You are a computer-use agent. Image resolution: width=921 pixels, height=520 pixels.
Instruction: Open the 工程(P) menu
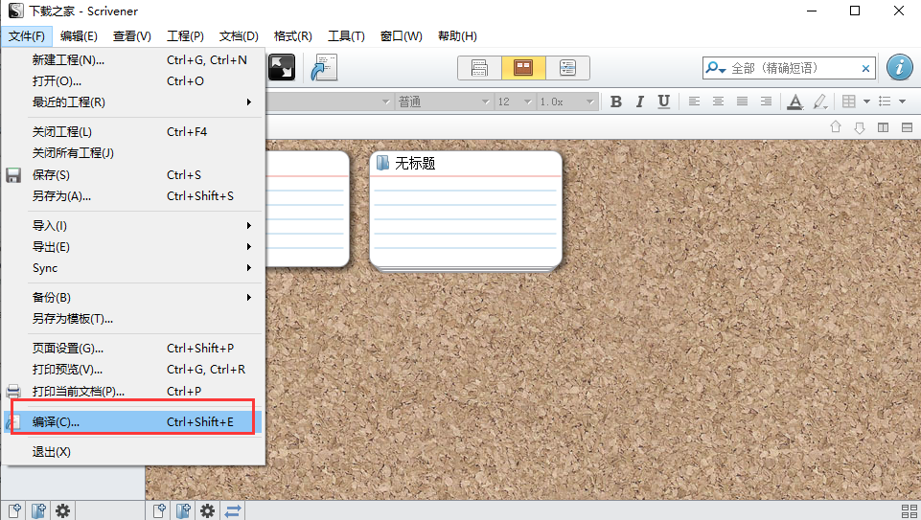pyautogui.click(x=186, y=36)
